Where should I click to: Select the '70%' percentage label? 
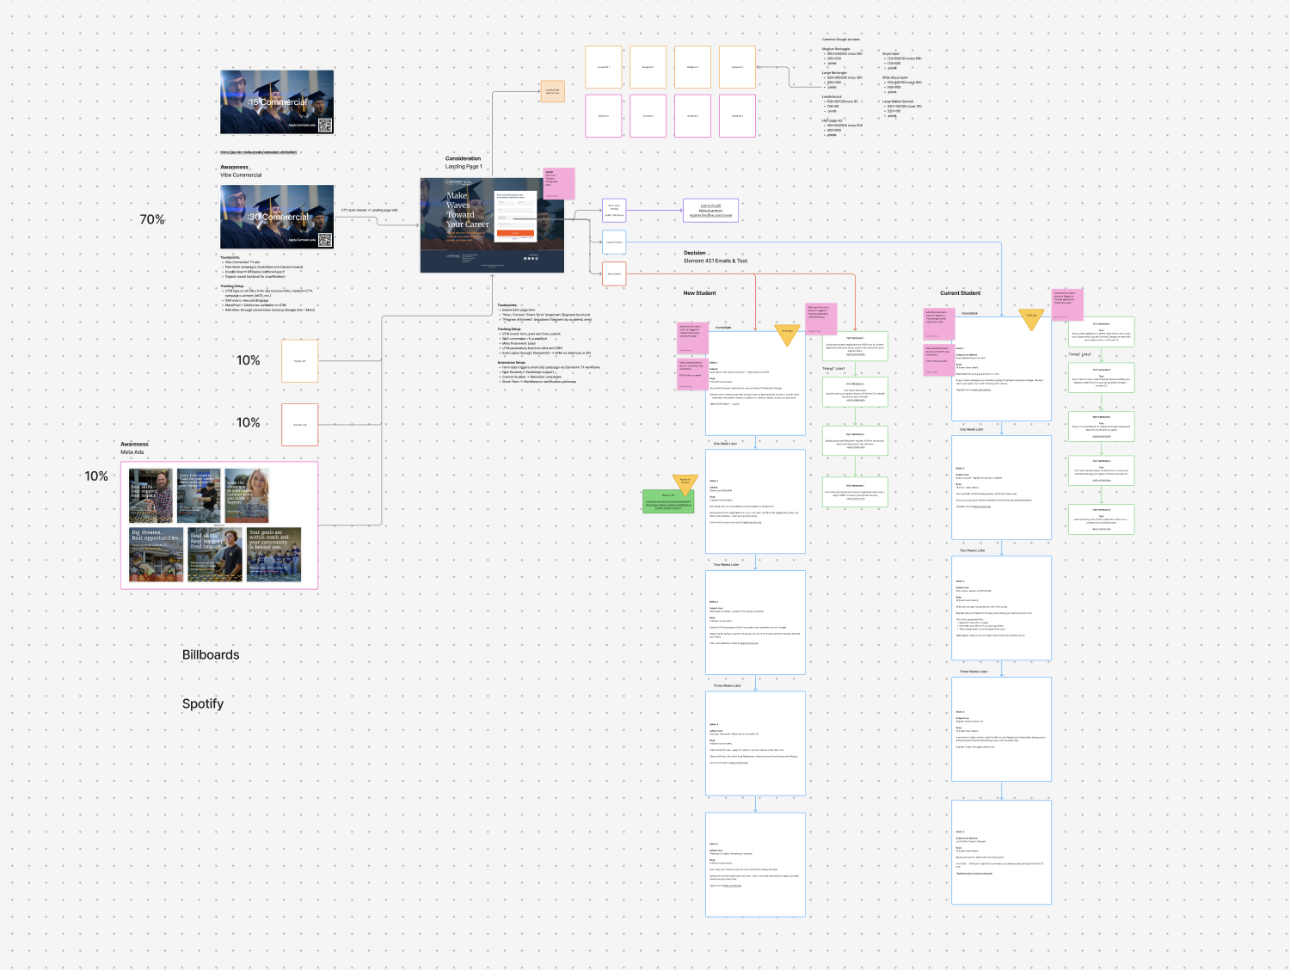pyautogui.click(x=150, y=219)
